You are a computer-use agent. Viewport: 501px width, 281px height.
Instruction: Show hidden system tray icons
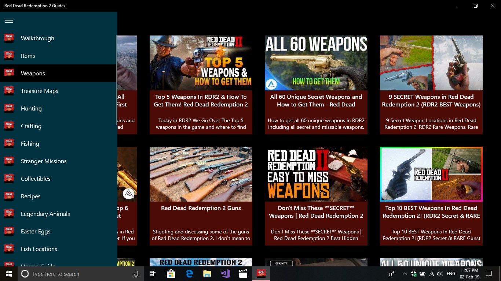[x=405, y=274]
